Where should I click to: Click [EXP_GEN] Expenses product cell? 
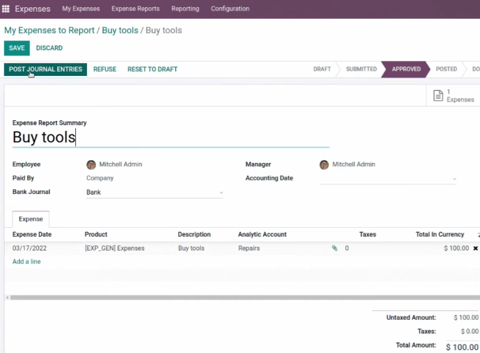pos(115,249)
